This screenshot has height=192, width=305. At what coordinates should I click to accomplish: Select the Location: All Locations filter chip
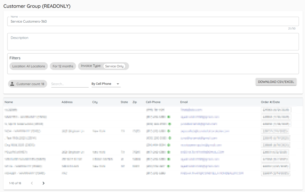coord(29,66)
